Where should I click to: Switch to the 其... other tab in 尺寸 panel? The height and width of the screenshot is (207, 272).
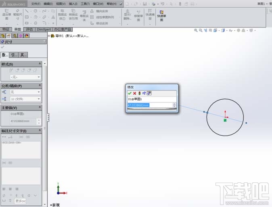coord(23,55)
